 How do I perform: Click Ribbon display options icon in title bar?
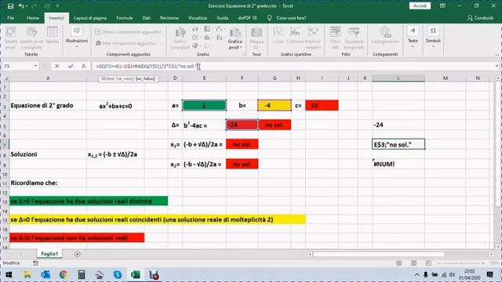click(442, 6)
